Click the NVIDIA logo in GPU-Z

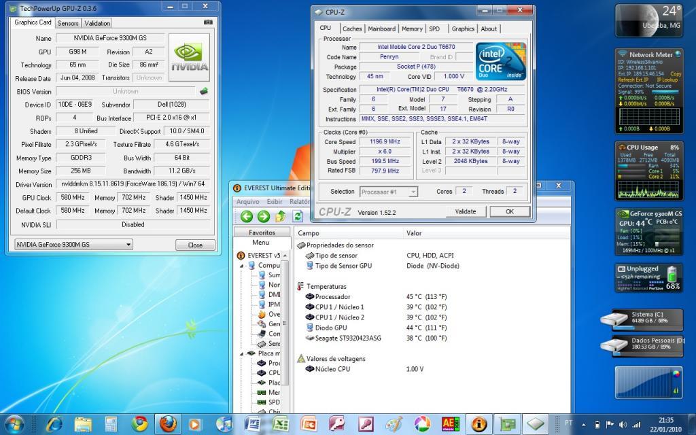pyautogui.click(x=190, y=57)
